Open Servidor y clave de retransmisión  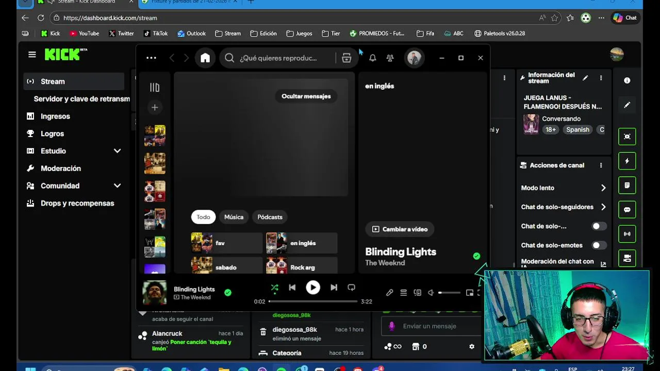(x=81, y=99)
